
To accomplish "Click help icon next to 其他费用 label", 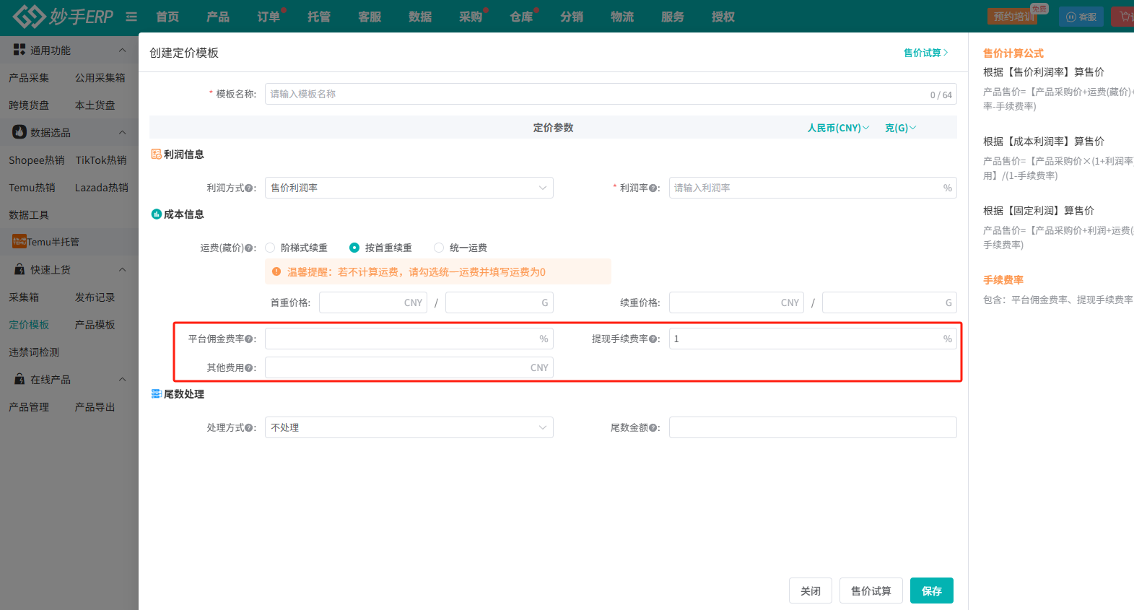I will 249,368.
